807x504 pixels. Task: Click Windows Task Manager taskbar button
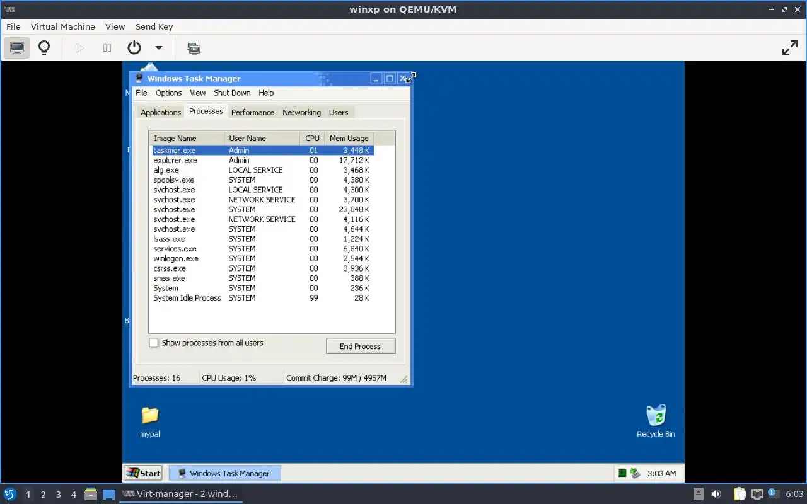coord(224,473)
